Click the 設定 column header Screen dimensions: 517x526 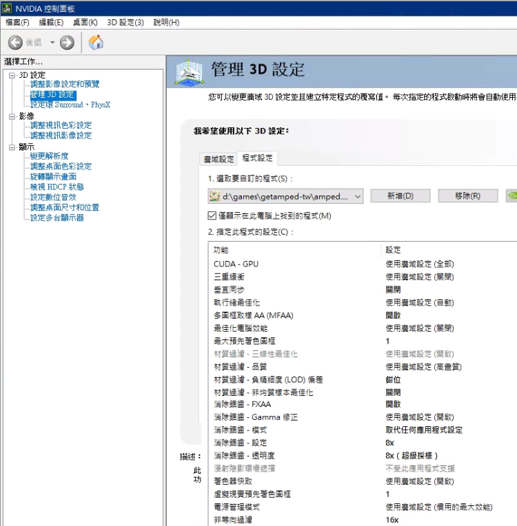tap(449, 250)
